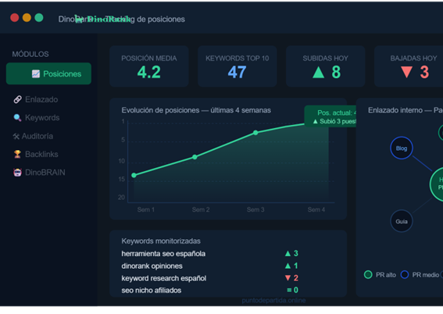Click the Guía node in link graph
Viewport: 443px width, 314px height.
tap(402, 221)
